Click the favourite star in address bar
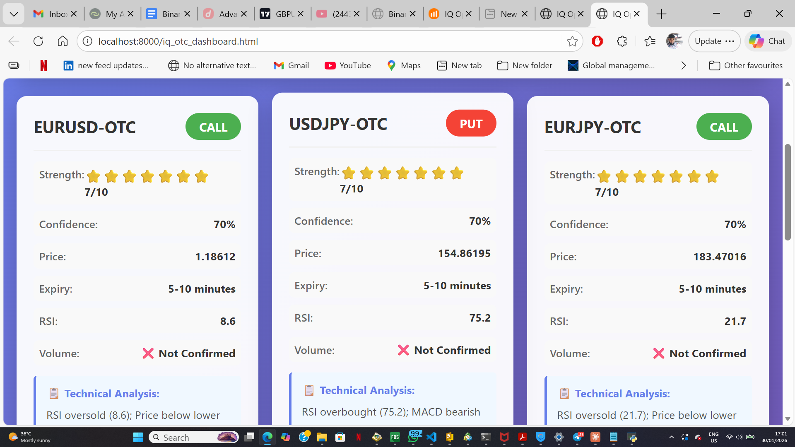 [572, 41]
